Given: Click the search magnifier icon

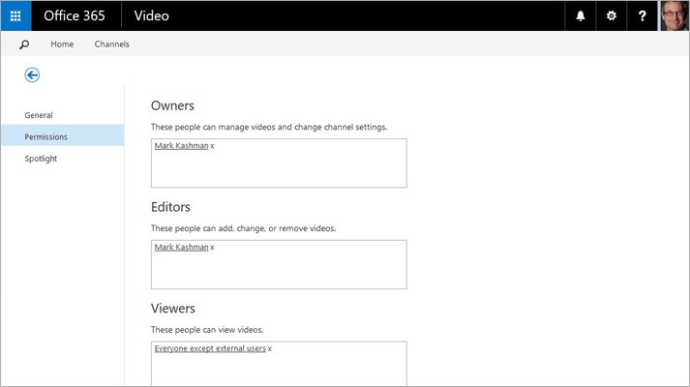Looking at the screenshot, I should [24, 45].
